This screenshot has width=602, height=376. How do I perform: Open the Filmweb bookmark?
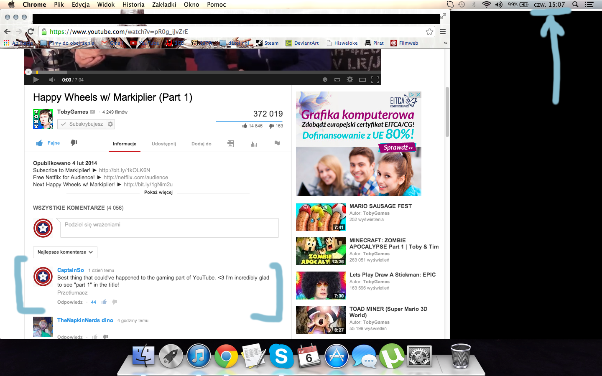404,43
